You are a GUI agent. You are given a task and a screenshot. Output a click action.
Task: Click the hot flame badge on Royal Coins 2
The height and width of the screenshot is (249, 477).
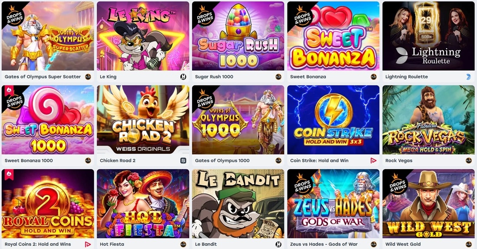click(x=9, y=174)
